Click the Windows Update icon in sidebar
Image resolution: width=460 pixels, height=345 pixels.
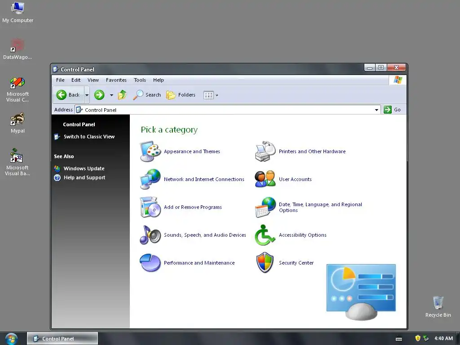[x=57, y=168]
